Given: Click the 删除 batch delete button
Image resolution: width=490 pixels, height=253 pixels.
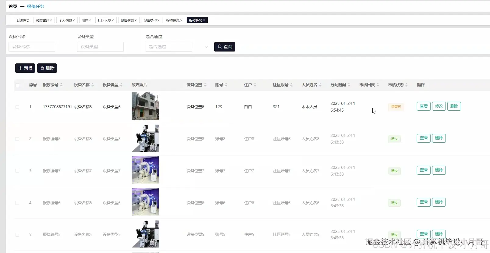Looking at the screenshot, I should click(x=47, y=68).
